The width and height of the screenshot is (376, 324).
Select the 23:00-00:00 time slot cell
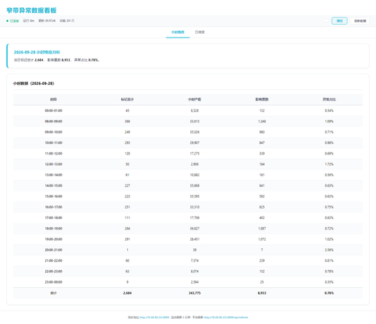(53, 282)
